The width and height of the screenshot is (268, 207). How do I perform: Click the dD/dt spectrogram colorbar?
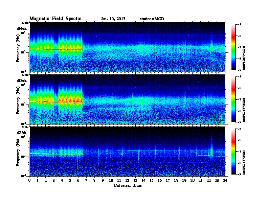point(233,99)
